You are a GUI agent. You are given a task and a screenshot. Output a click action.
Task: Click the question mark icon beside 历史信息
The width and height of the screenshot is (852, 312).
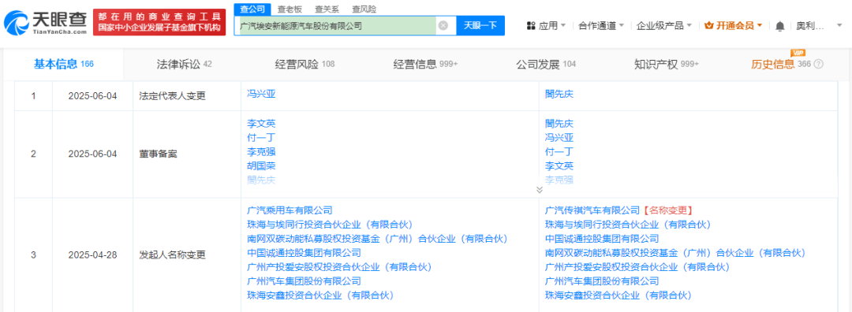point(818,64)
